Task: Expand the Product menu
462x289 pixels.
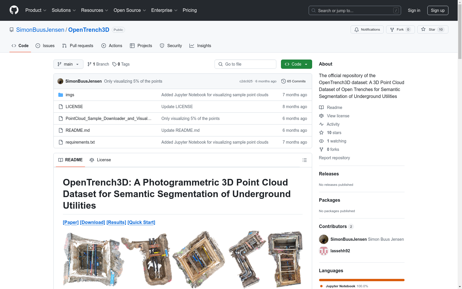Action: pos(36,10)
